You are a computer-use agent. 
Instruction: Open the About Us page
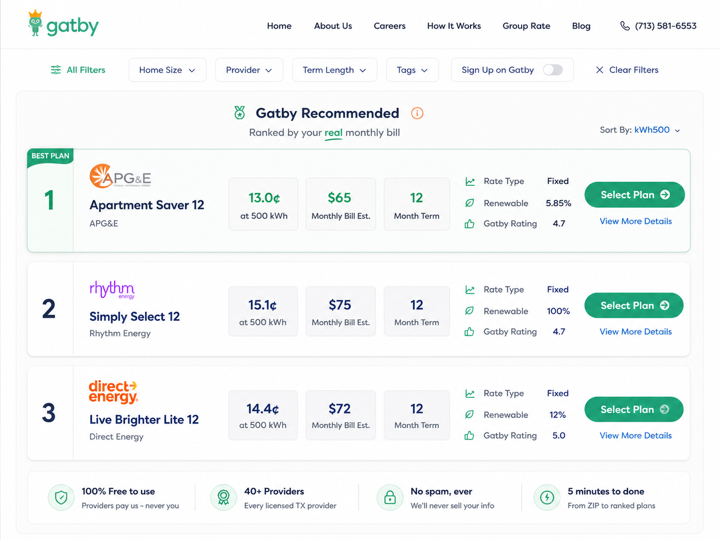(333, 26)
